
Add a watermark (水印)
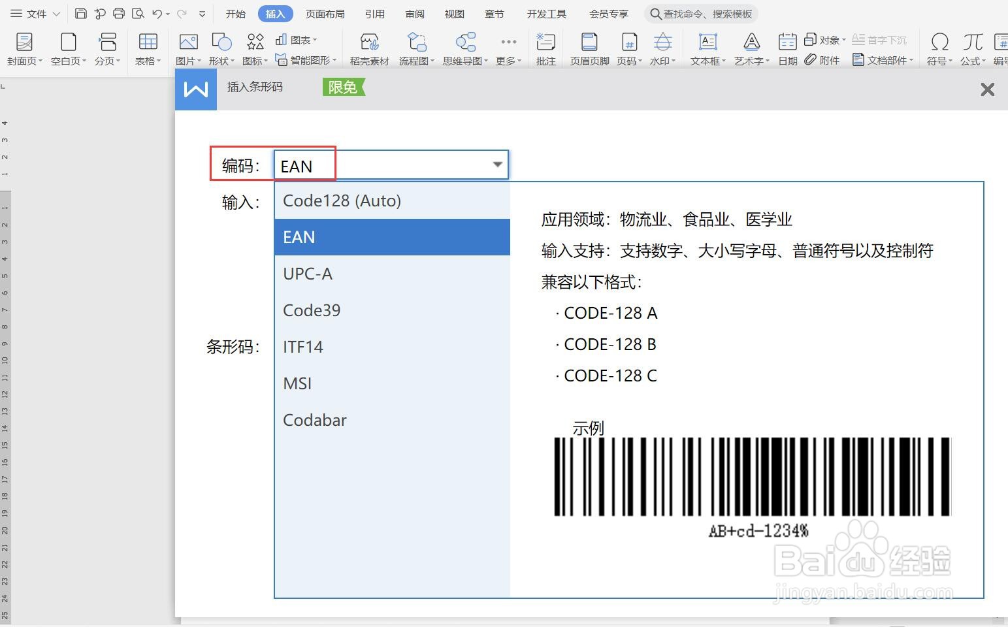point(663,49)
